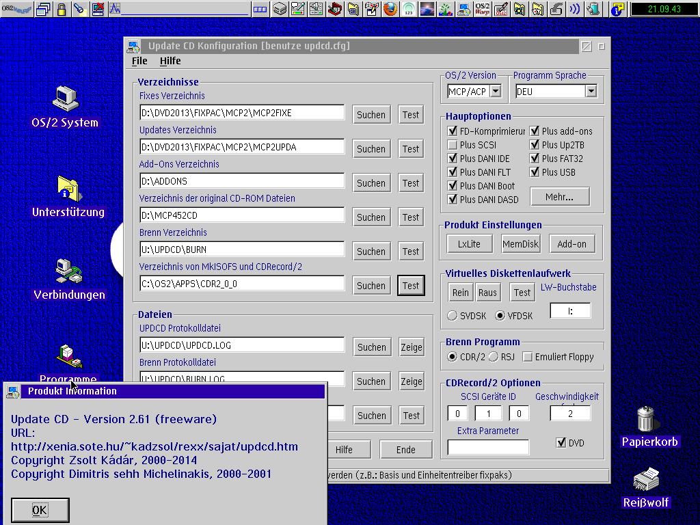Image resolution: width=700 pixels, height=525 pixels.
Task: Click the Raus virtual floppy button
Action: [x=487, y=293]
